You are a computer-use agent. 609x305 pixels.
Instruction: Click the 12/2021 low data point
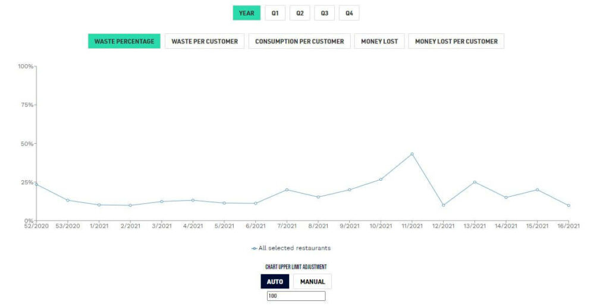click(443, 205)
